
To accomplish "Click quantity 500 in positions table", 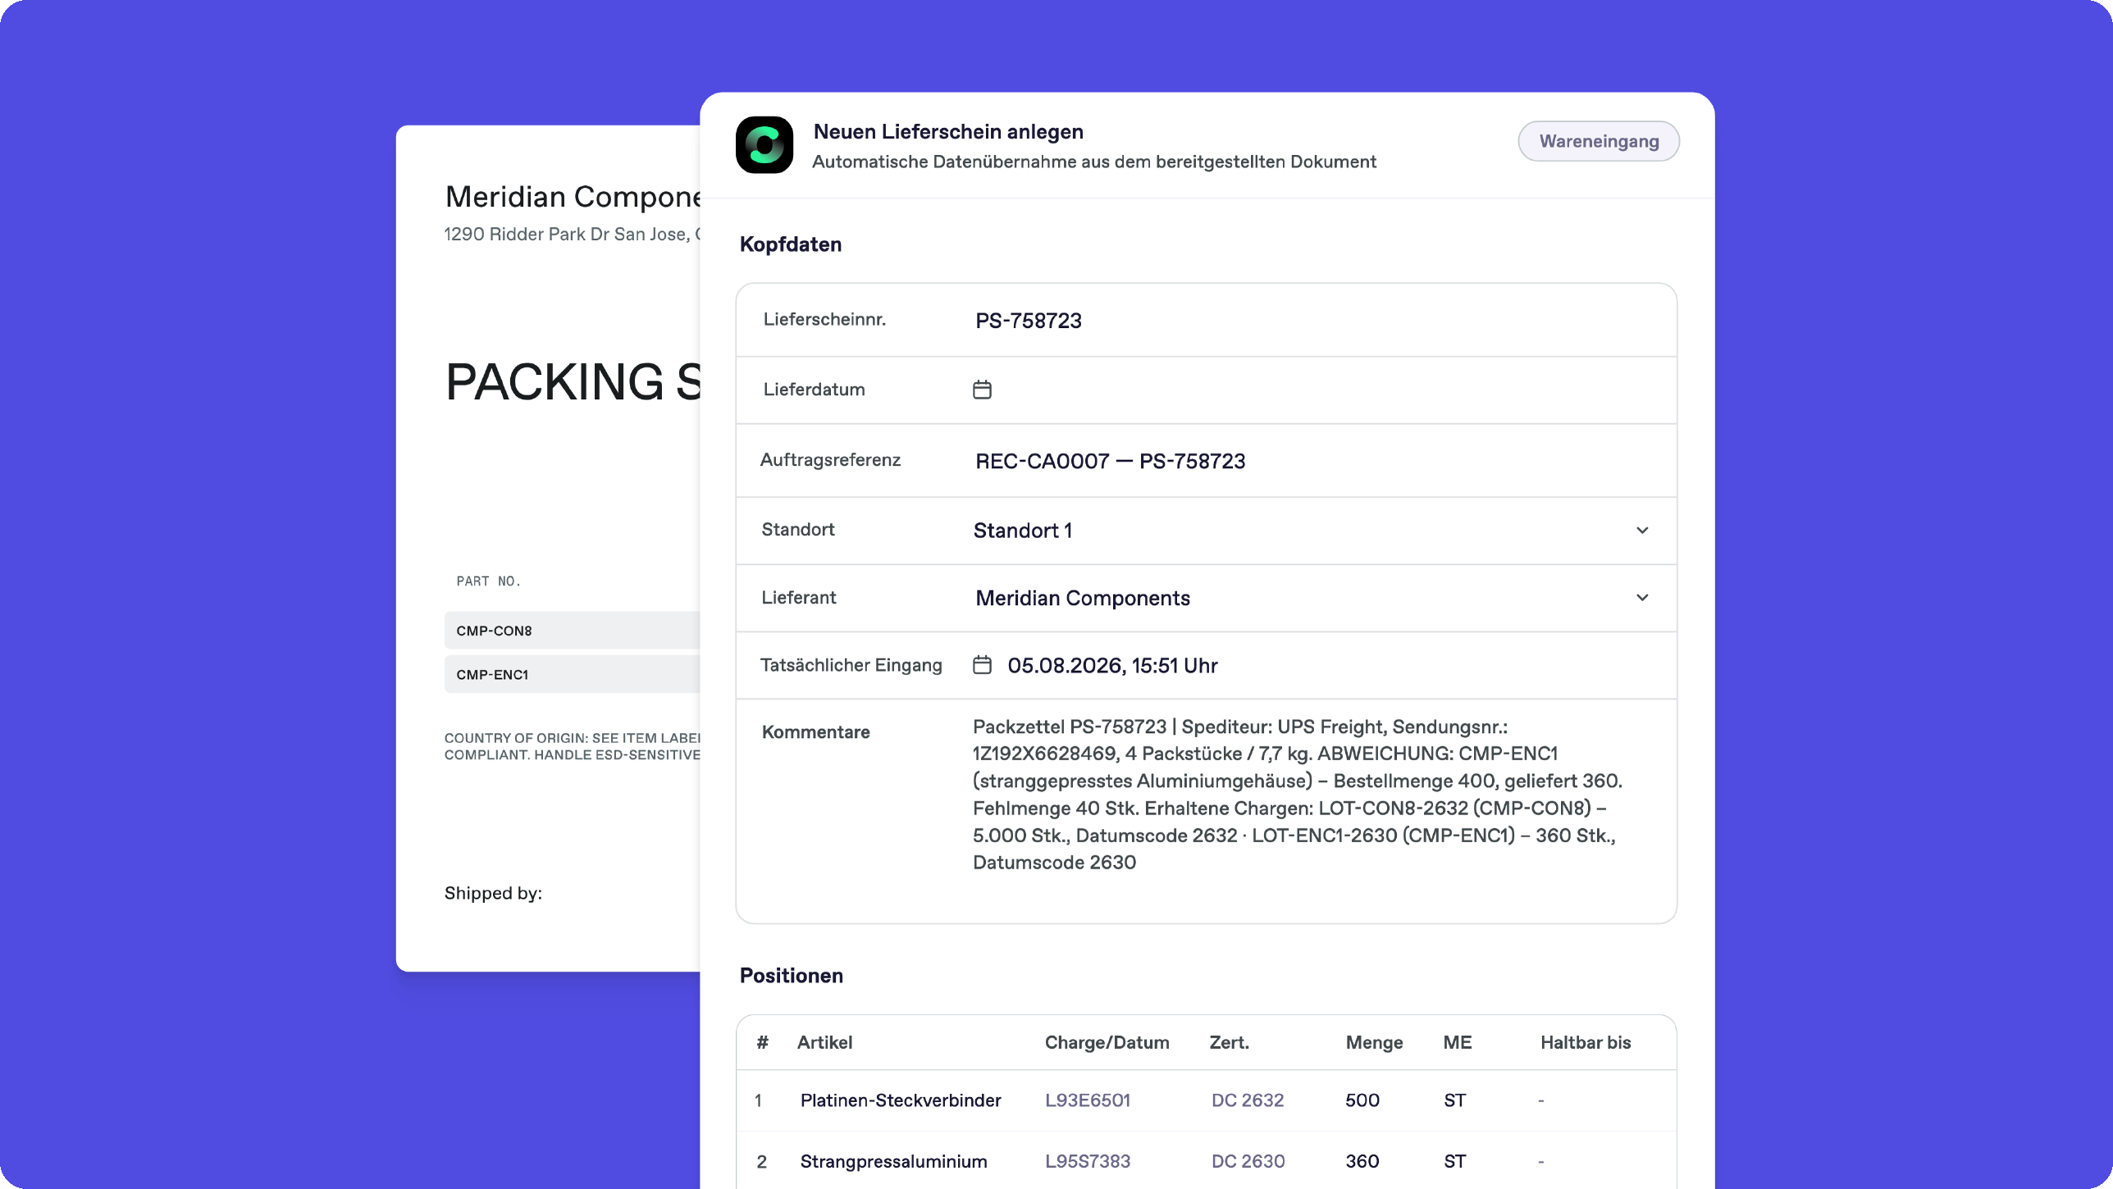I will tap(1362, 1100).
